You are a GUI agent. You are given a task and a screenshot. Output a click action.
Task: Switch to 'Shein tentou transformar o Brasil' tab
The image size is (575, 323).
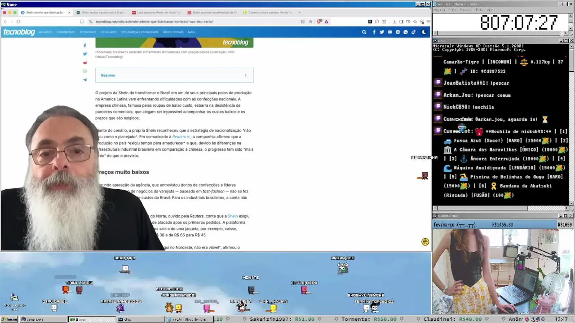[x=101, y=13]
